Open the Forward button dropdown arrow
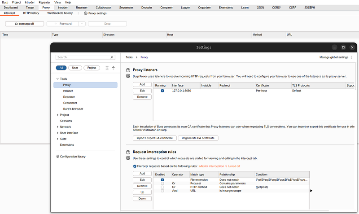Image resolution: width=359 pixels, height=214 pixels. [82, 24]
